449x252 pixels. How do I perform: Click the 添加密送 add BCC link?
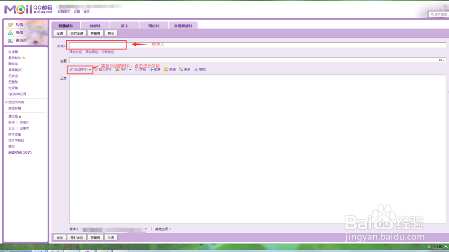(x=92, y=52)
